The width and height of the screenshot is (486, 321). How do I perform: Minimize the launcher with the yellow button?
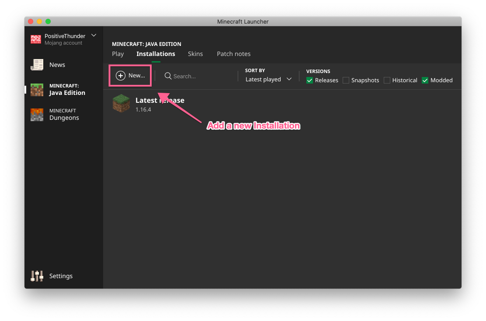pyautogui.click(x=39, y=21)
